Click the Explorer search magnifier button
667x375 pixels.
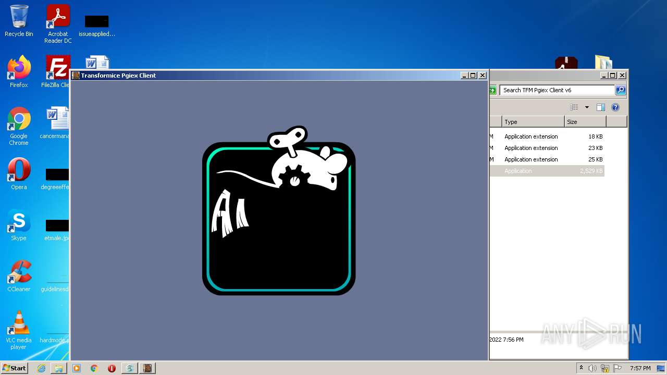(x=621, y=90)
